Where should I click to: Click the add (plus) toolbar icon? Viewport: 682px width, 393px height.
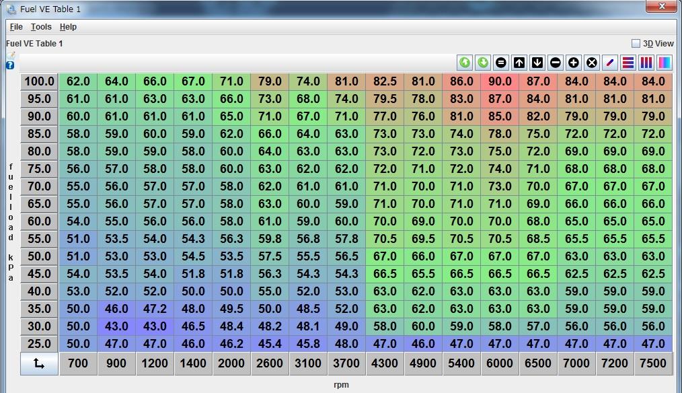(574, 63)
